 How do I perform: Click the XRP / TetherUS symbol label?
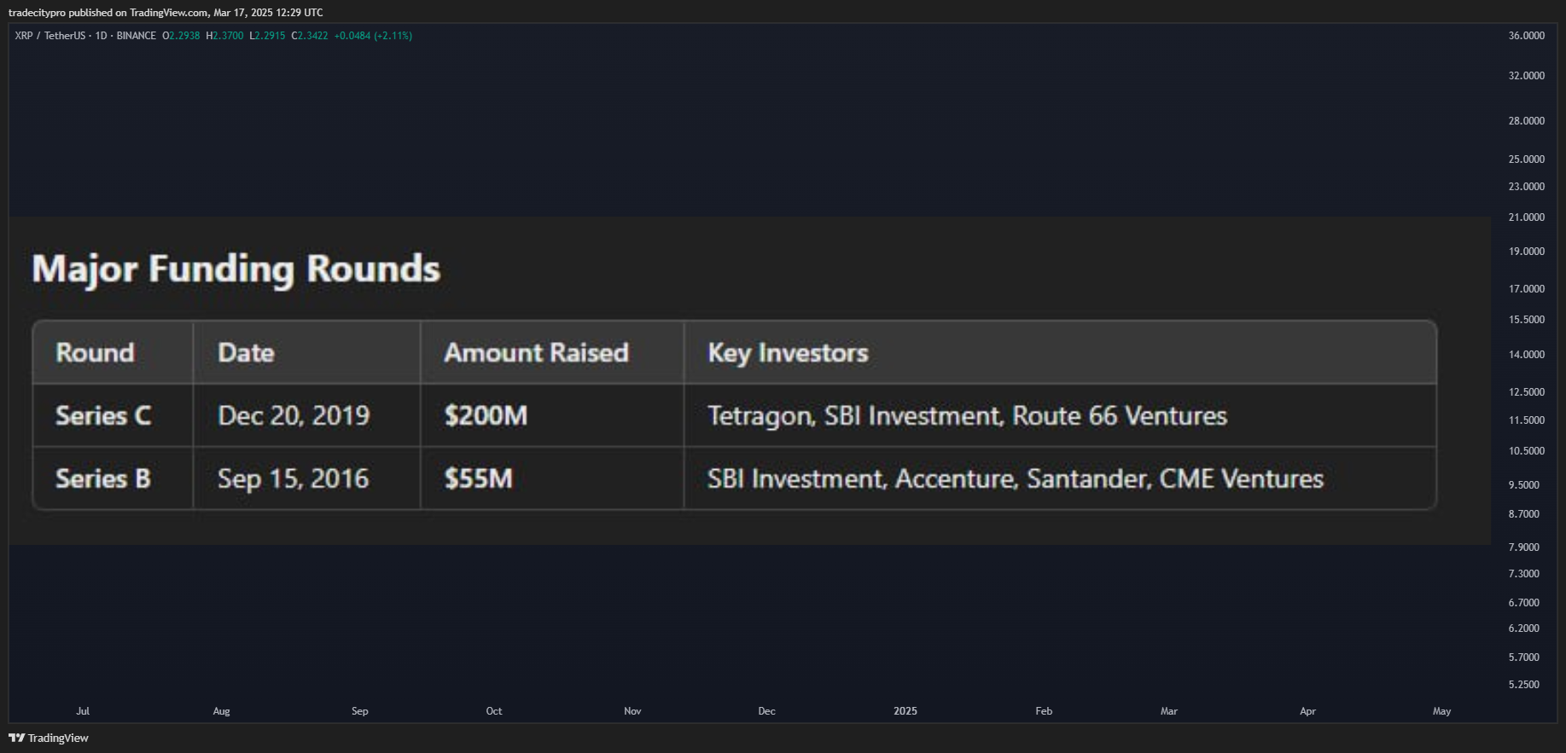[50, 36]
